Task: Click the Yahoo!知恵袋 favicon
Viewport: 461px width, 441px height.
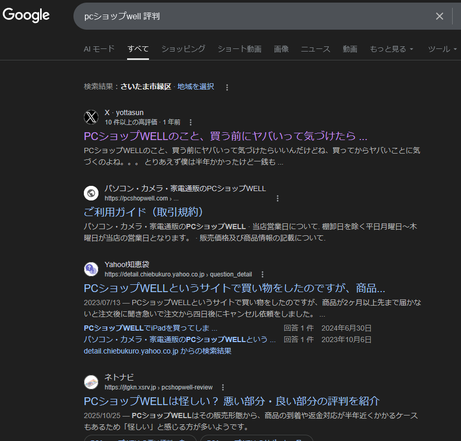Action: (91, 269)
